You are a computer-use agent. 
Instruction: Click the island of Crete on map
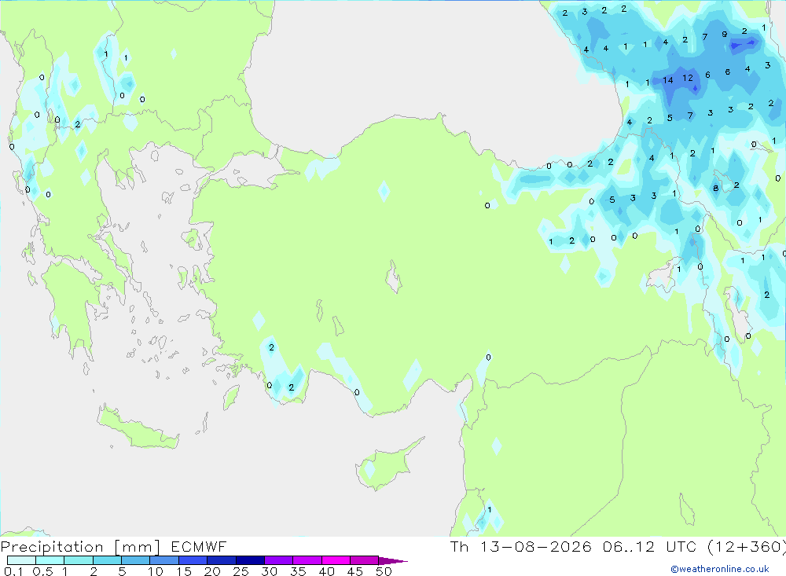coord(138,427)
